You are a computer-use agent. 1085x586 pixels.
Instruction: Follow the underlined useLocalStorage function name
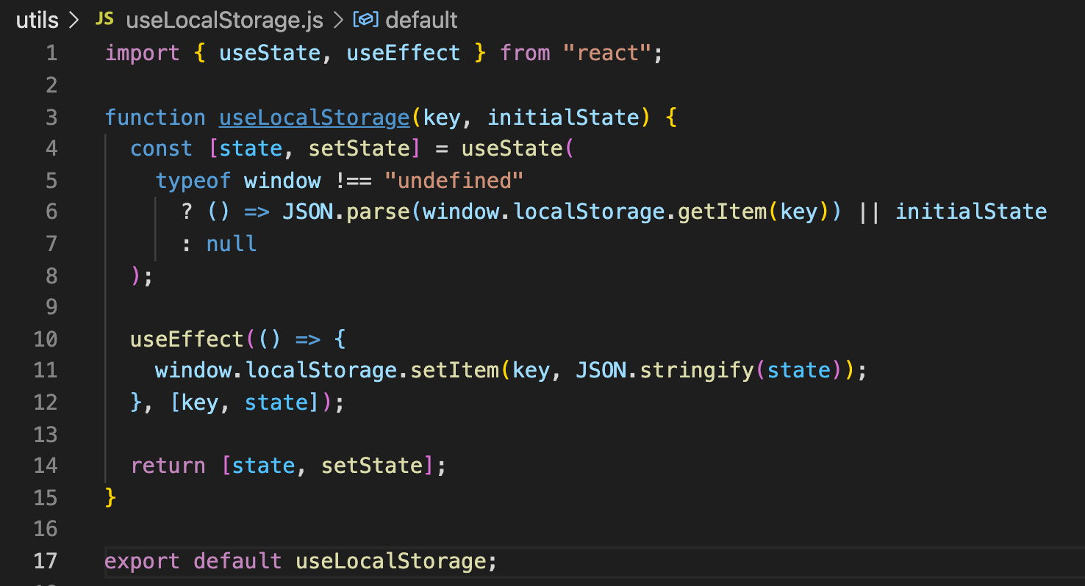pyautogui.click(x=314, y=117)
